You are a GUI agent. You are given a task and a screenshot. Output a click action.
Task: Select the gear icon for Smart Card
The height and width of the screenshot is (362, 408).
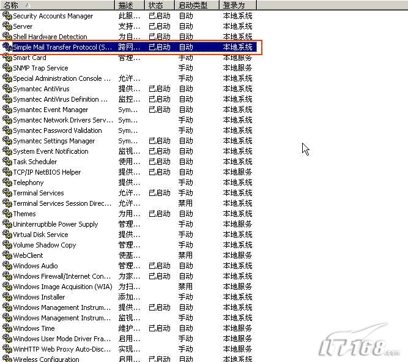coord(7,58)
